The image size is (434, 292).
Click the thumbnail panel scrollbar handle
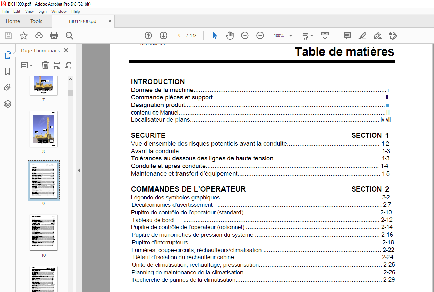(x=70, y=93)
